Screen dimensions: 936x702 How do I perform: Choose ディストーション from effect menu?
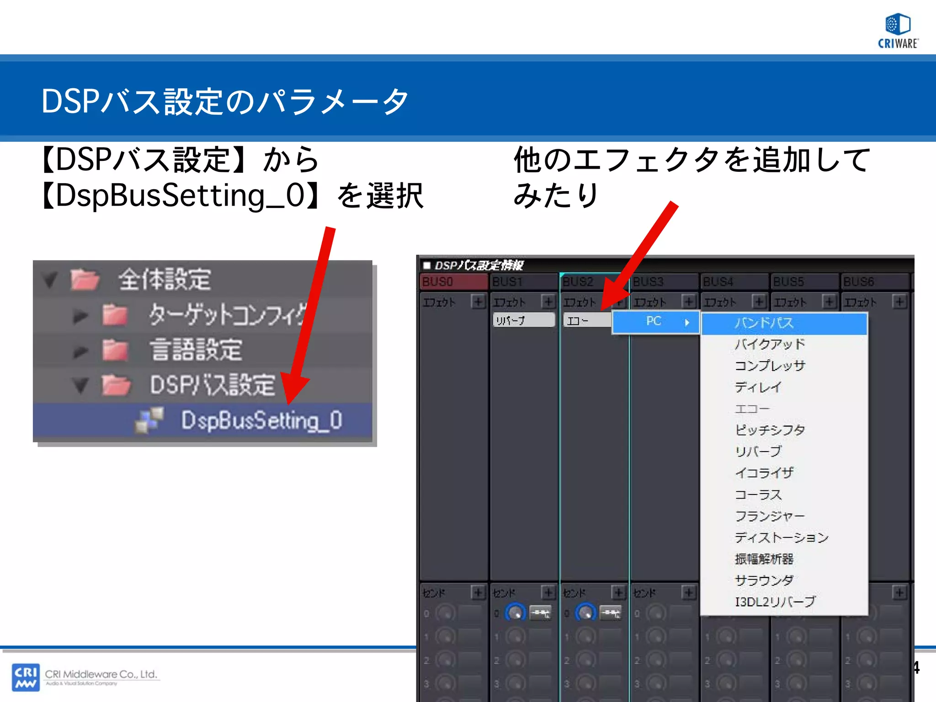tap(784, 537)
